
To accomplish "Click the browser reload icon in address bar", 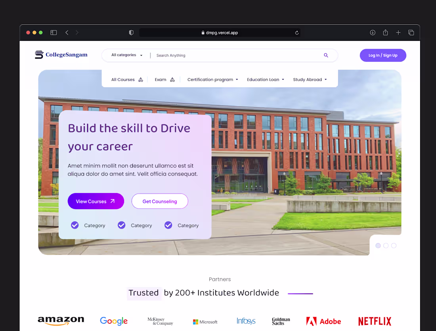I will [296, 33].
